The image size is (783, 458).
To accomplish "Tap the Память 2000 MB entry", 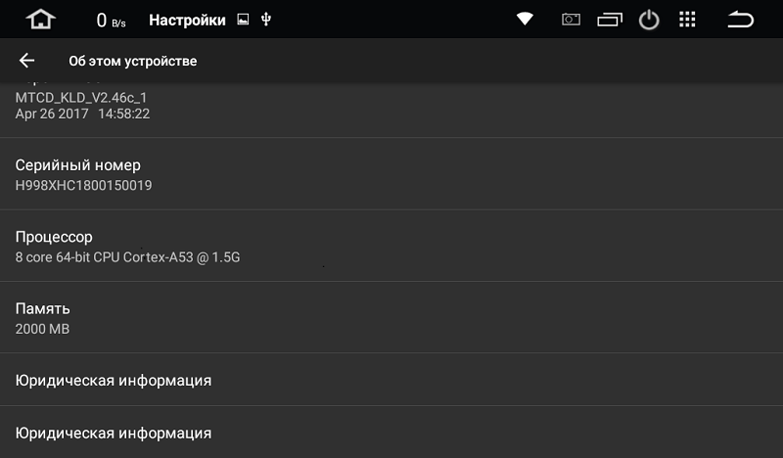I will pos(391,318).
